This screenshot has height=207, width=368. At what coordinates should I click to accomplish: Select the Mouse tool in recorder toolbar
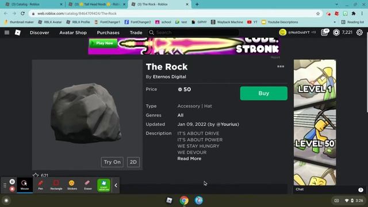[x=24, y=185]
